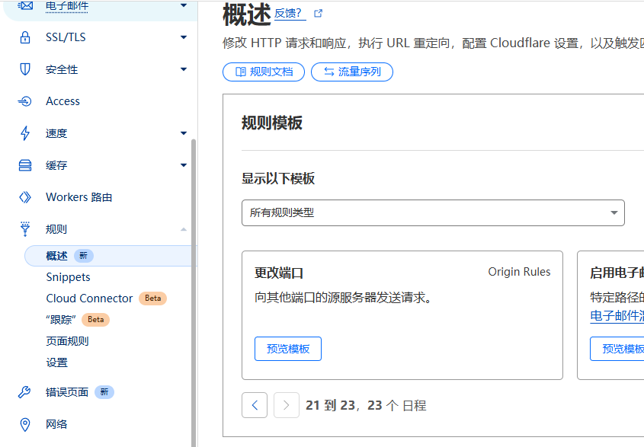This screenshot has width=644, height=447.
Task: Open Cloud Connector beta item
Action: click(x=89, y=299)
